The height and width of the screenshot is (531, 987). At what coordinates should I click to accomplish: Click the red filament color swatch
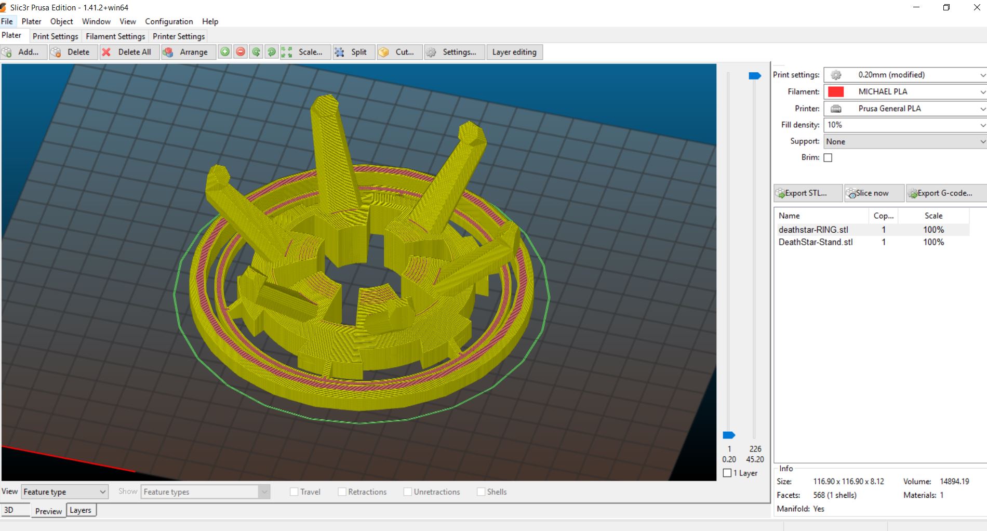click(836, 91)
